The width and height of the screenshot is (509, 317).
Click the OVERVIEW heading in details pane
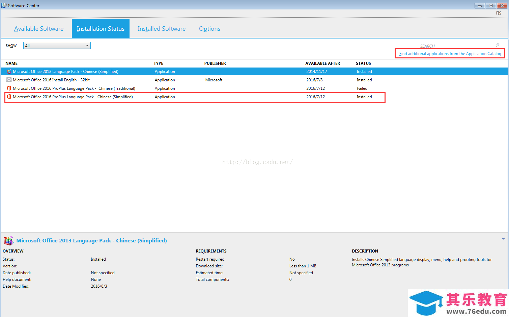click(13, 251)
